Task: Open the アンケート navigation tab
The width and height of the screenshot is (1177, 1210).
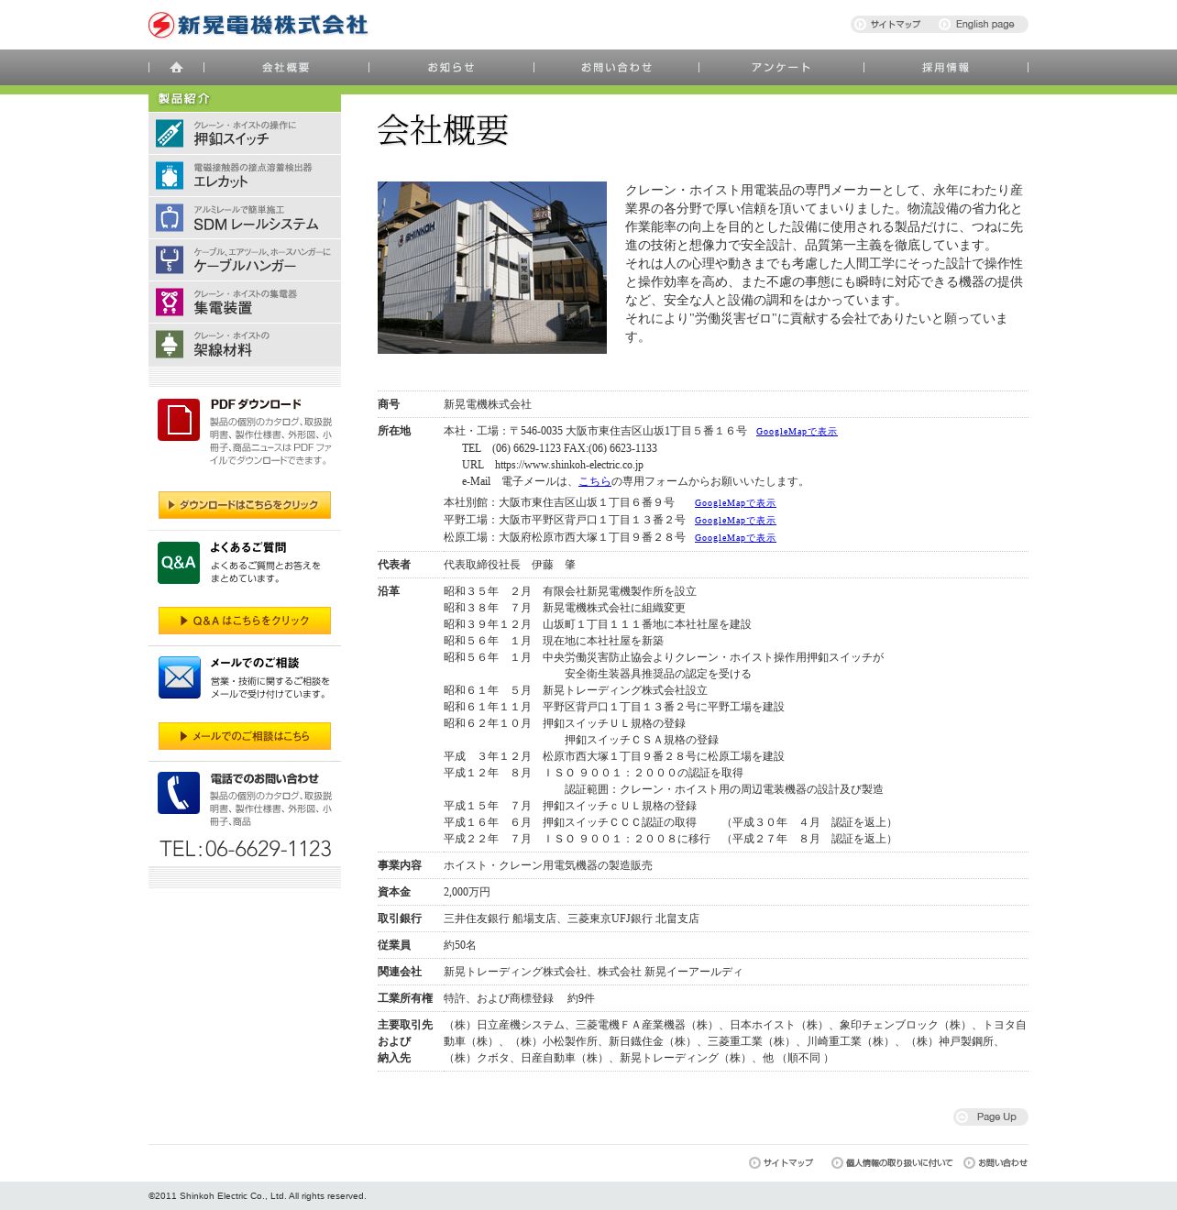Action: click(x=781, y=67)
